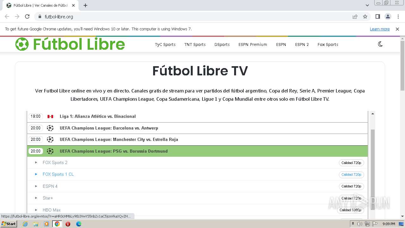Click the Peru flag icon

click(50, 116)
